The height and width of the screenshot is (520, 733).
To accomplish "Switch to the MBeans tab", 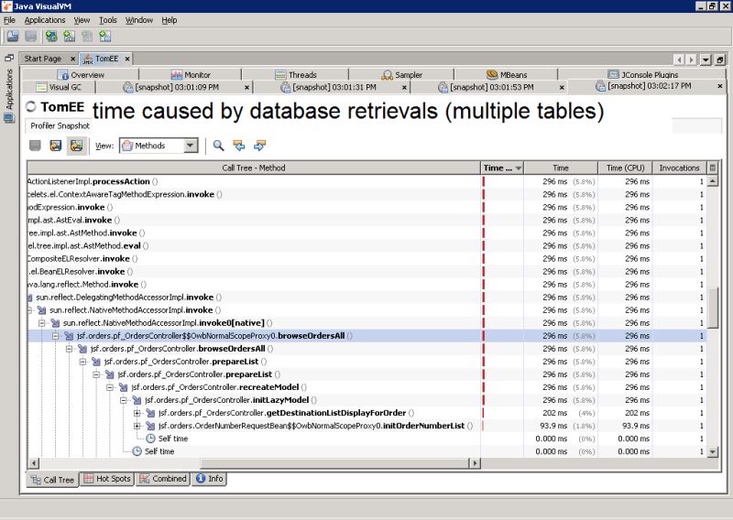I will pos(507,75).
